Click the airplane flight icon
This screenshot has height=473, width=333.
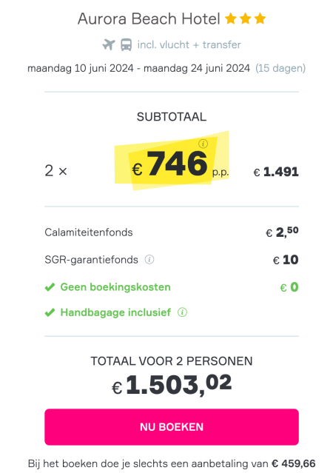109,45
